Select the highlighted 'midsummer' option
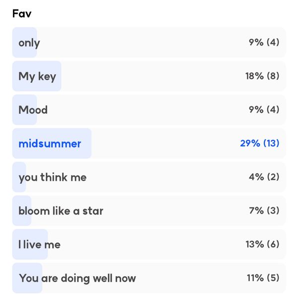The height and width of the screenshot is (298, 298). click(149, 144)
